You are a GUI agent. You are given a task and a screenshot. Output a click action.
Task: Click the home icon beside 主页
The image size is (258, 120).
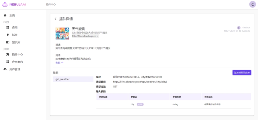pyautogui.click(x=5, y=16)
